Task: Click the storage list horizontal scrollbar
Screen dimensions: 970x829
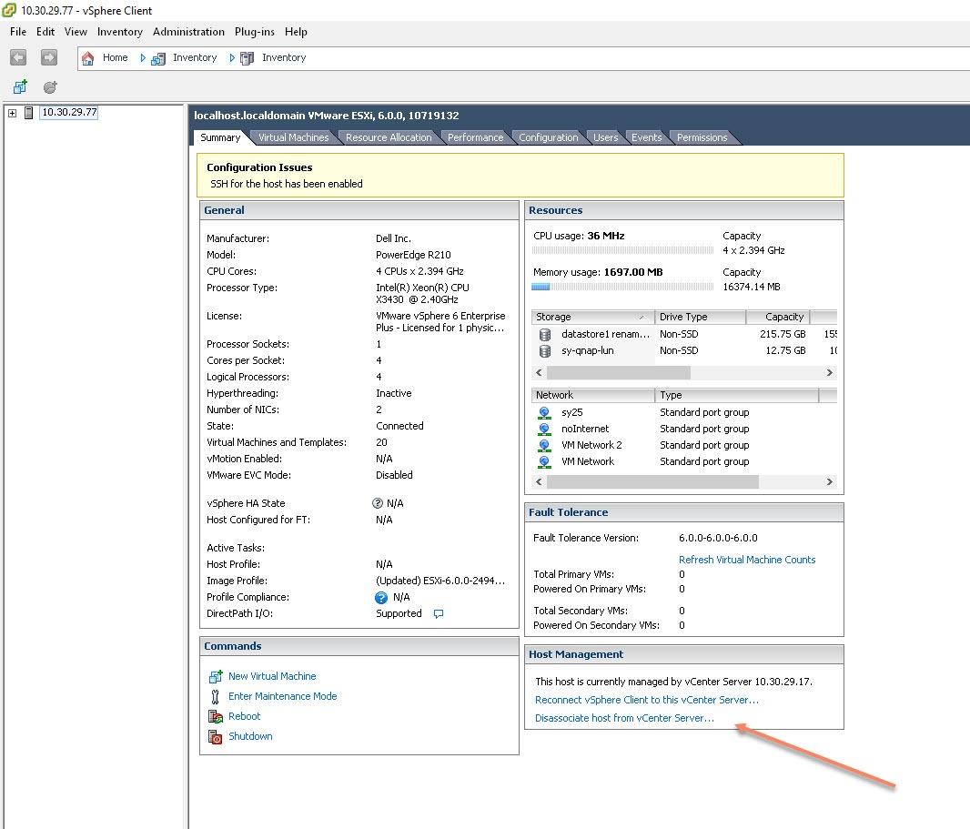Action: coord(619,373)
